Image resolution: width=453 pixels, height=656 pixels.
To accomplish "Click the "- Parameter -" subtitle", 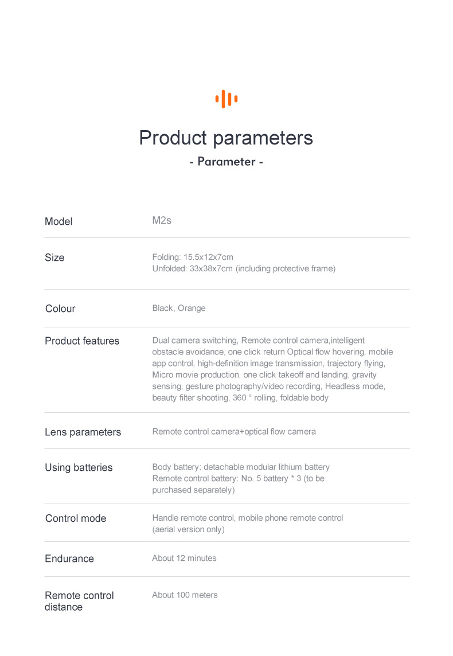I will 226,162.
